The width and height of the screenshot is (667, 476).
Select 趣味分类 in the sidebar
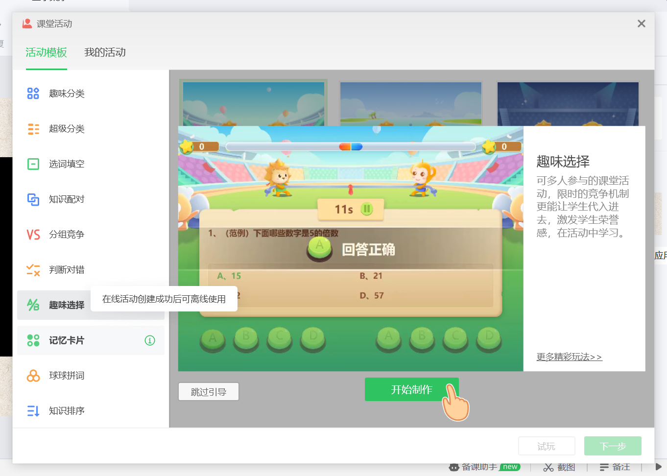91,94
